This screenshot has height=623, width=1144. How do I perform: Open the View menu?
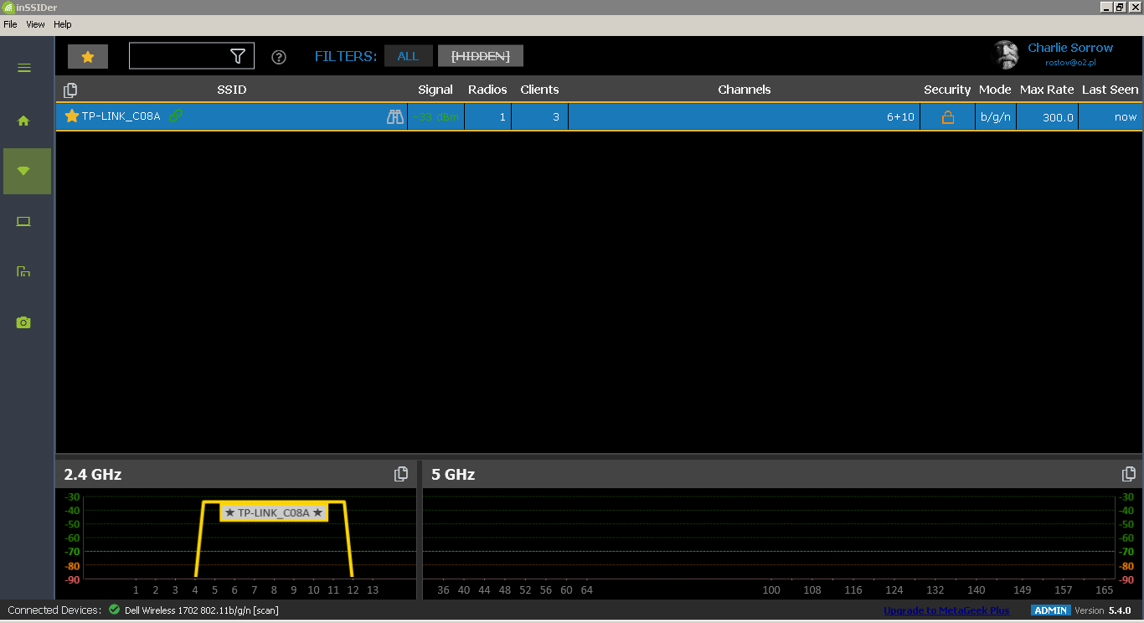click(35, 24)
